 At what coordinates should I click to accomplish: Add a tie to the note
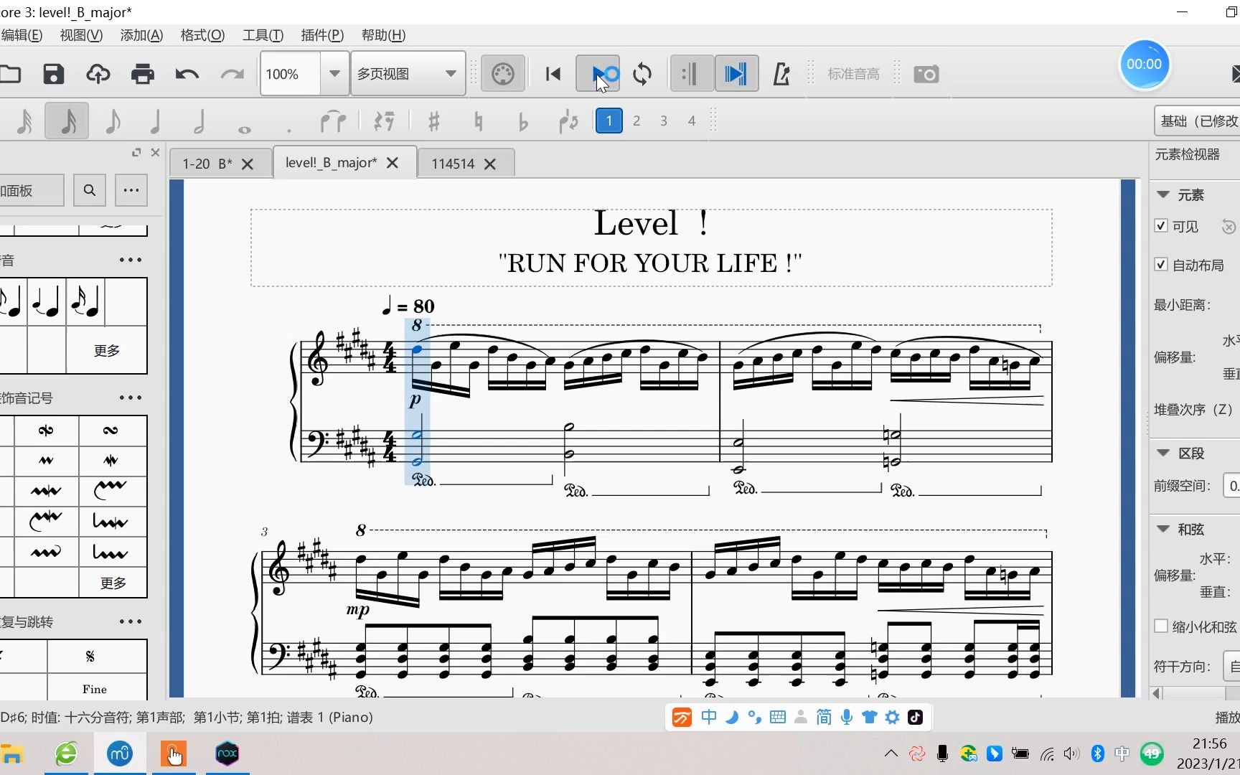pyautogui.click(x=333, y=121)
